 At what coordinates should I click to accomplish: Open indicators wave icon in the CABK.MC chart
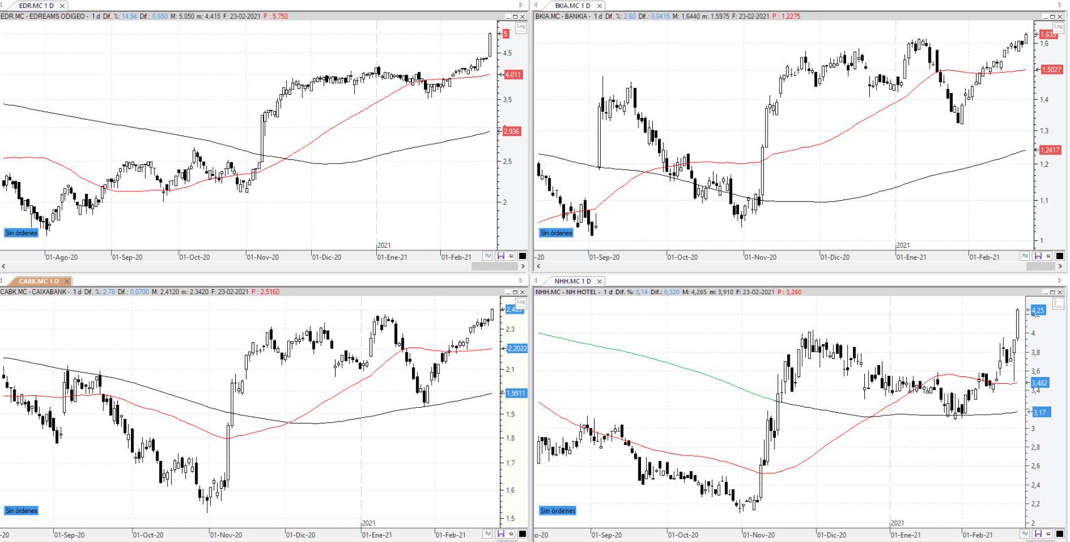[x=488, y=534]
